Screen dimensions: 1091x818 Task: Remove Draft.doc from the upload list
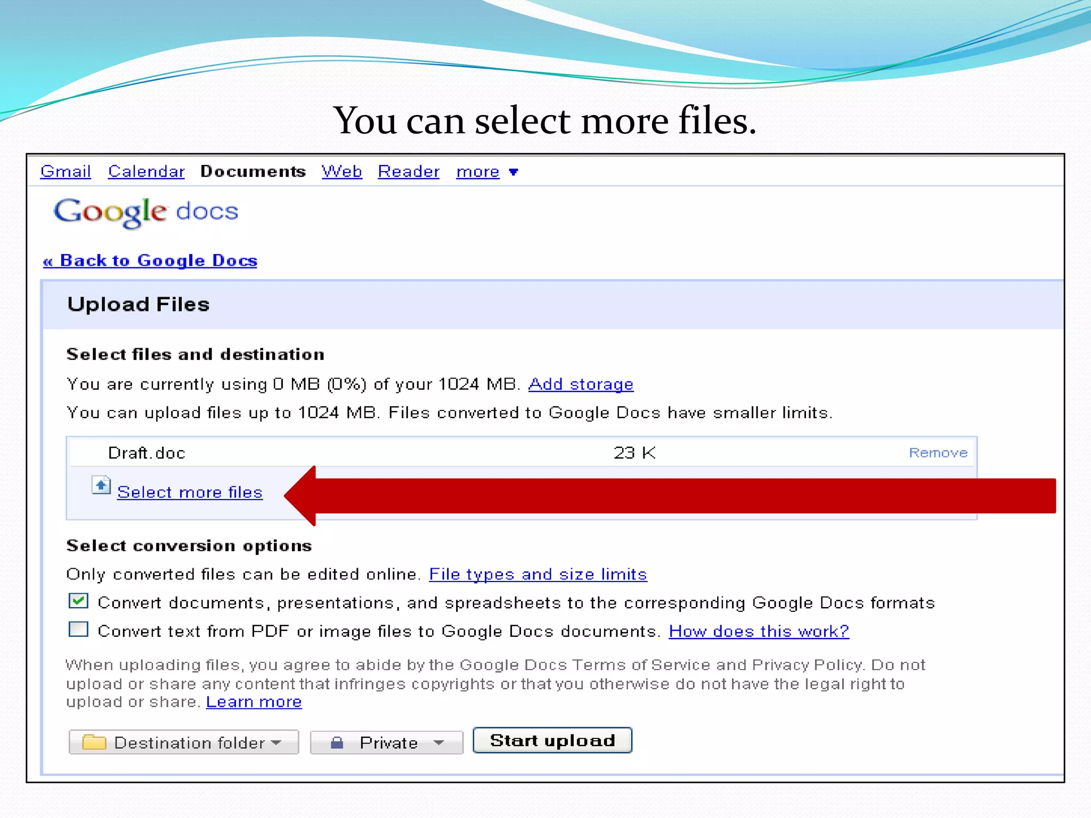coord(938,453)
